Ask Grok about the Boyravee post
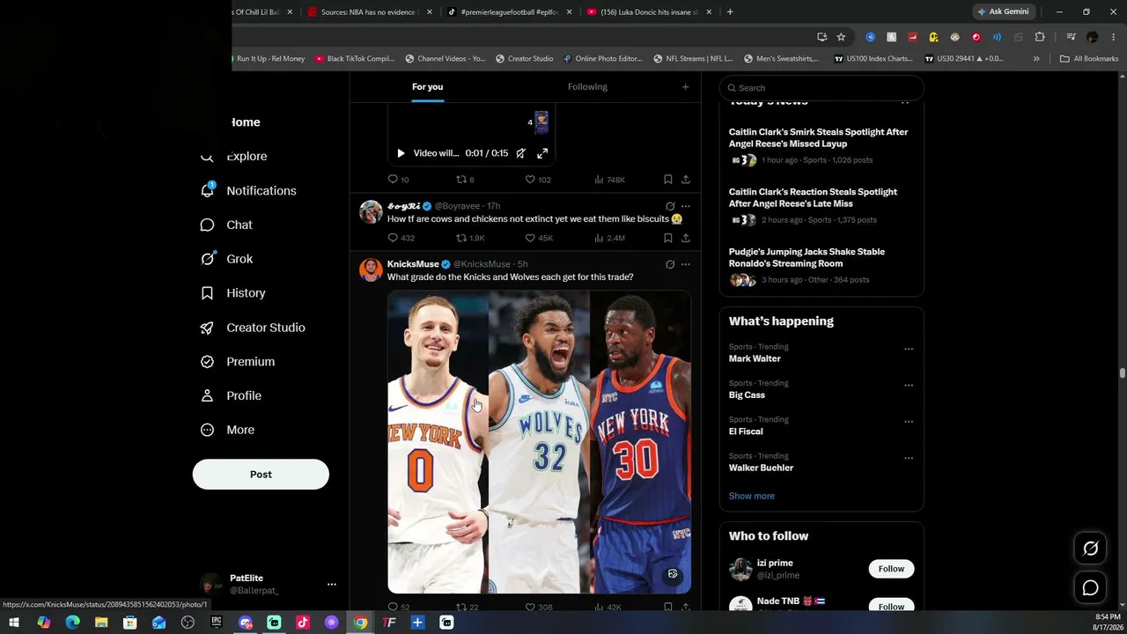 click(x=670, y=206)
